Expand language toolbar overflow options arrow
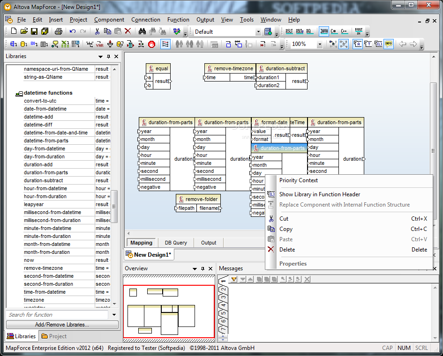 367,34
